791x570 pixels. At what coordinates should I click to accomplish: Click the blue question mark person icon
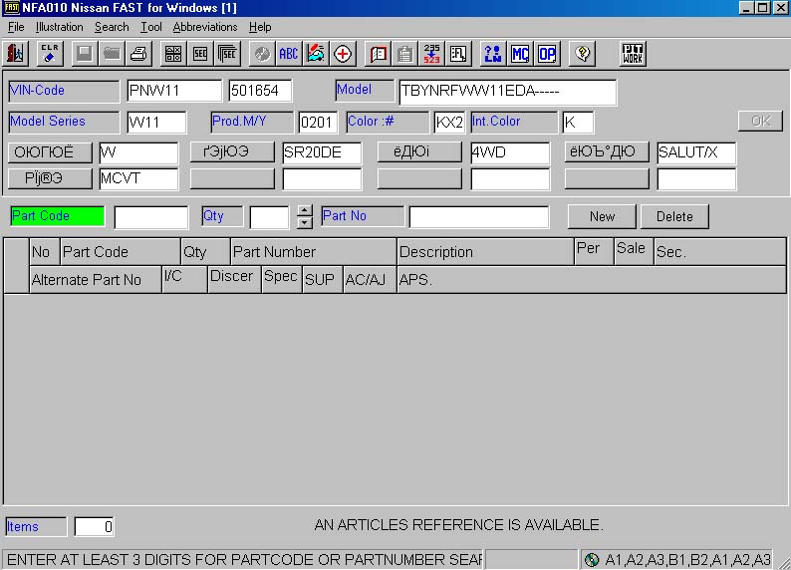click(493, 54)
